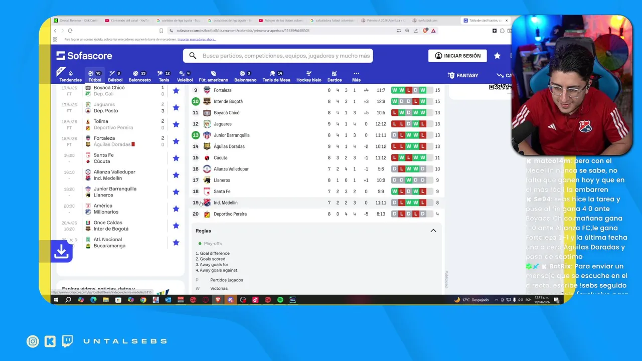Open the Dardos section
Screen dimensions: 642x361
pos(335,76)
